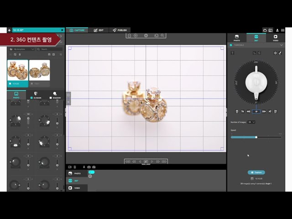Open the PHOTO lighting tab in the left panel
This screenshot has width=292, height=219.
click(16, 95)
